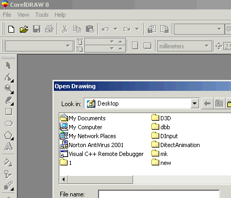Decrease the paper height spinner
Image resolution: width=231 pixels, height=198 pixels.
112,48
